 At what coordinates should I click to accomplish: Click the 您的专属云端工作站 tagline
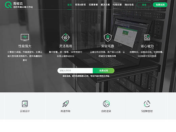pyautogui.click(x=23, y=7)
